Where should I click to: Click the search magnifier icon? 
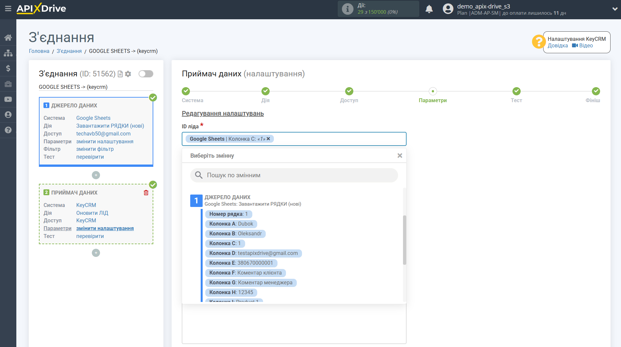[x=199, y=175]
